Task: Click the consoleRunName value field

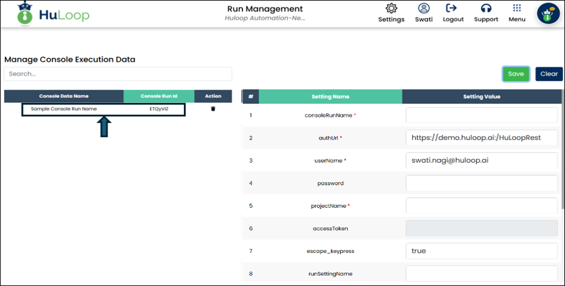Action: coord(481,115)
